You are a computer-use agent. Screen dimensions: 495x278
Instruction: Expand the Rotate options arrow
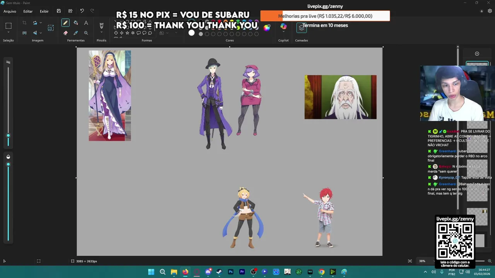click(x=41, y=23)
